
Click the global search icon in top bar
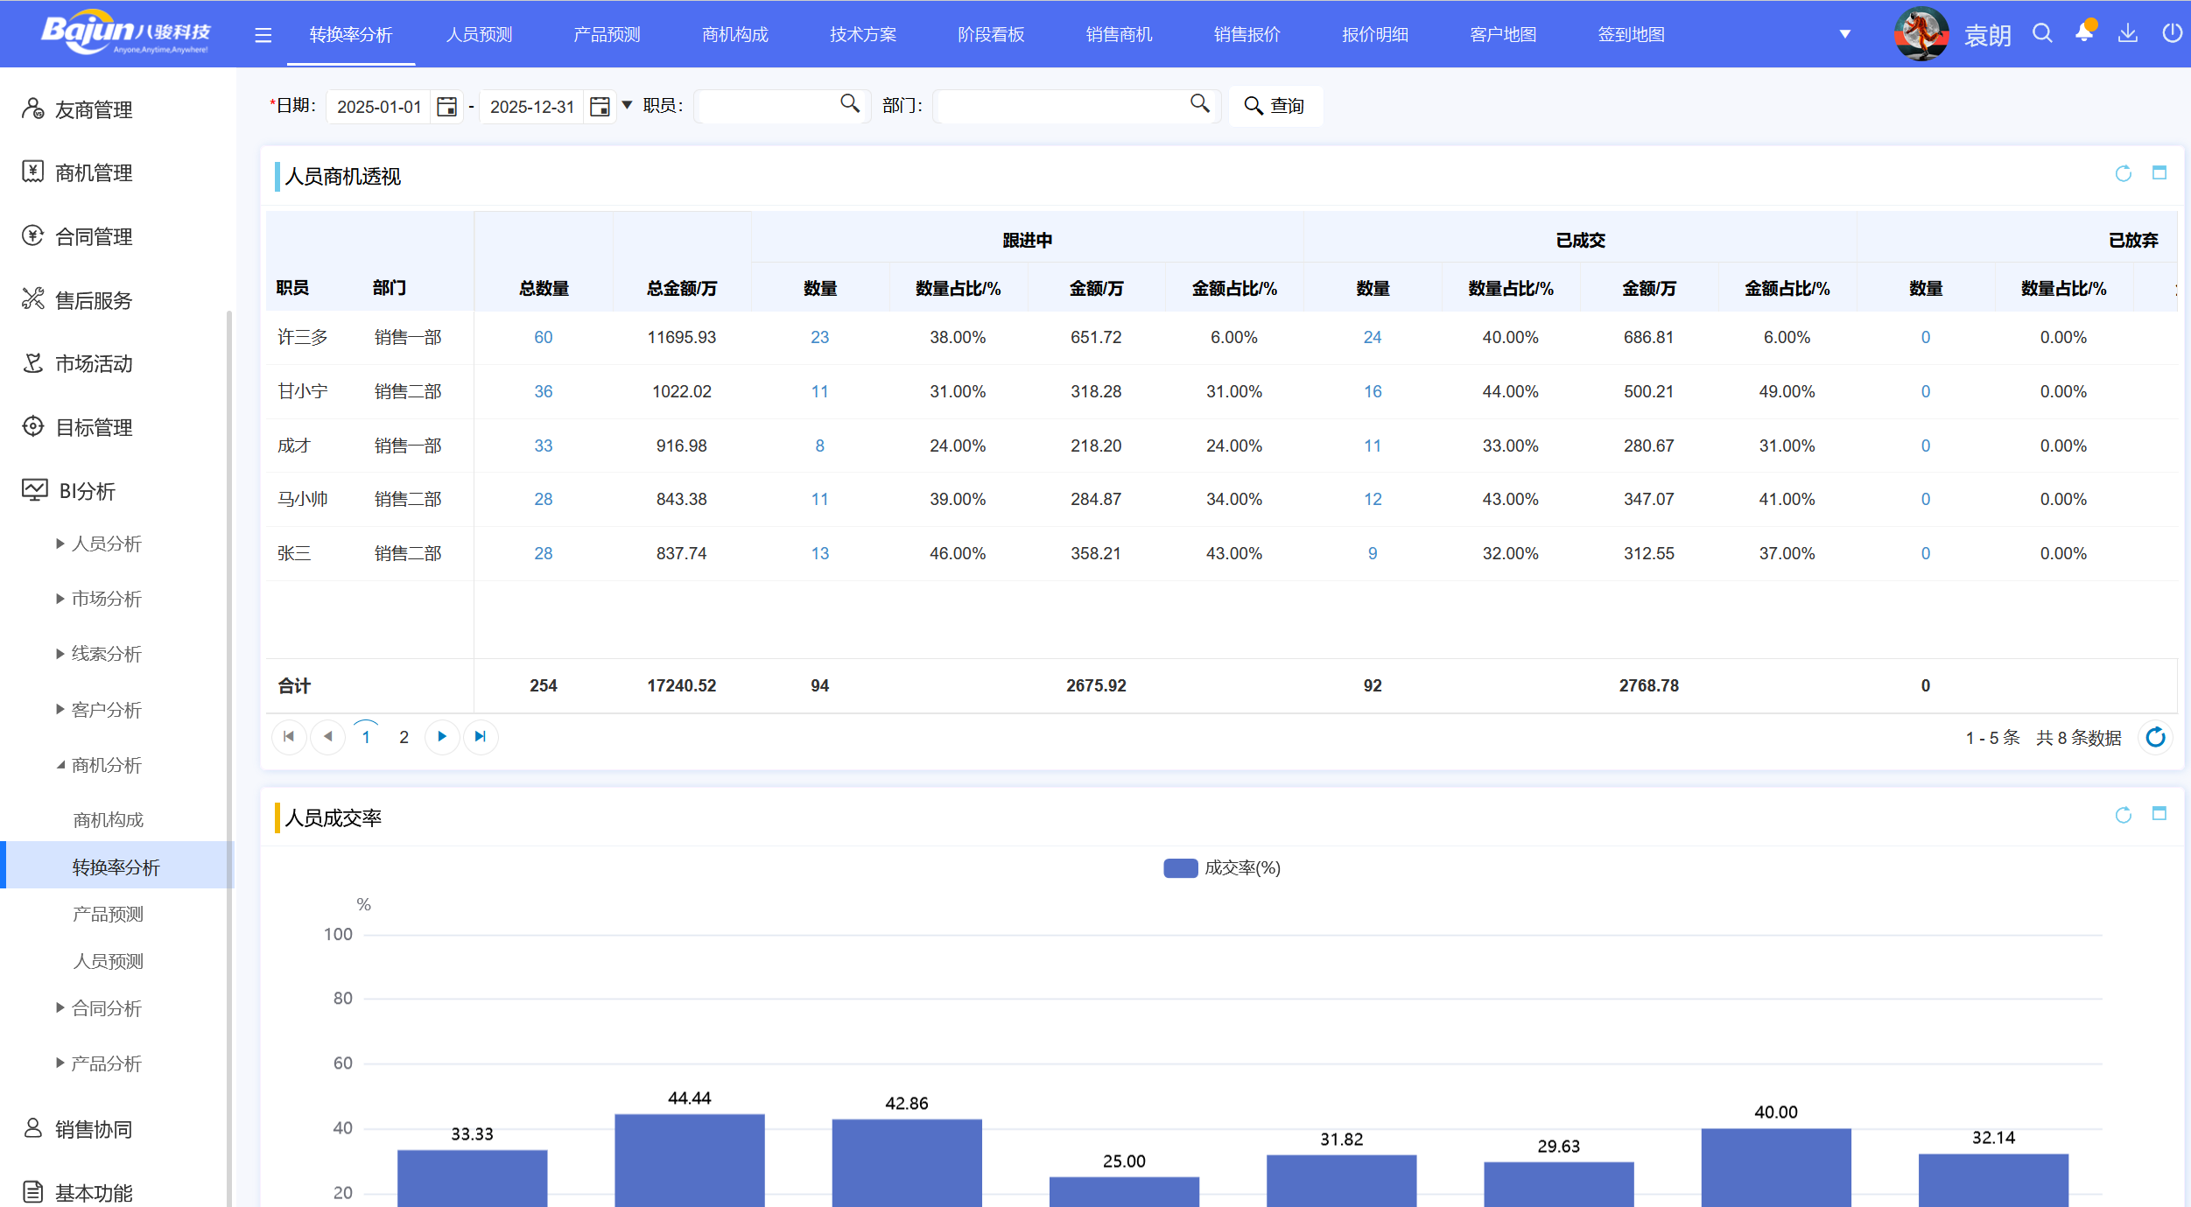2041,32
